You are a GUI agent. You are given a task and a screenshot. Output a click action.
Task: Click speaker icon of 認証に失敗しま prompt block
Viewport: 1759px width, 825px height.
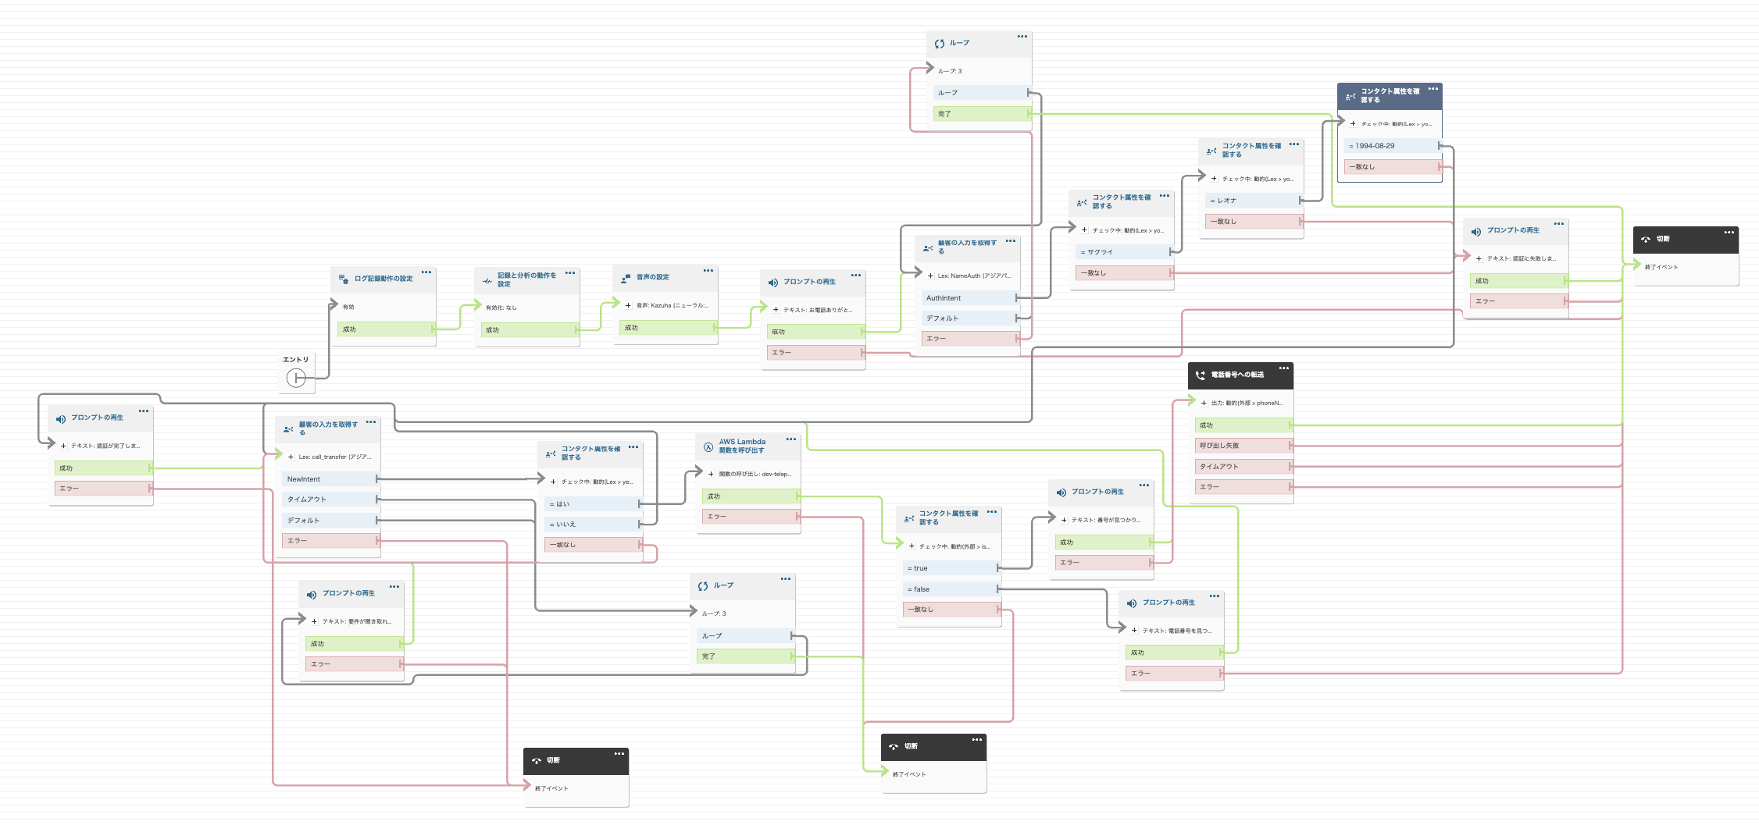click(1476, 232)
